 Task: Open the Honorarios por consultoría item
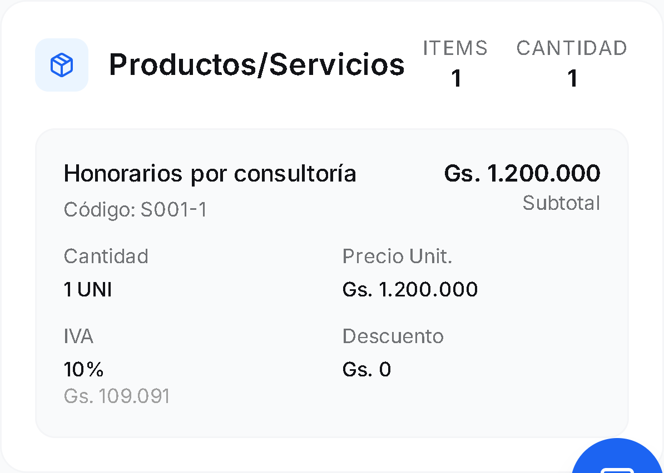tap(210, 174)
